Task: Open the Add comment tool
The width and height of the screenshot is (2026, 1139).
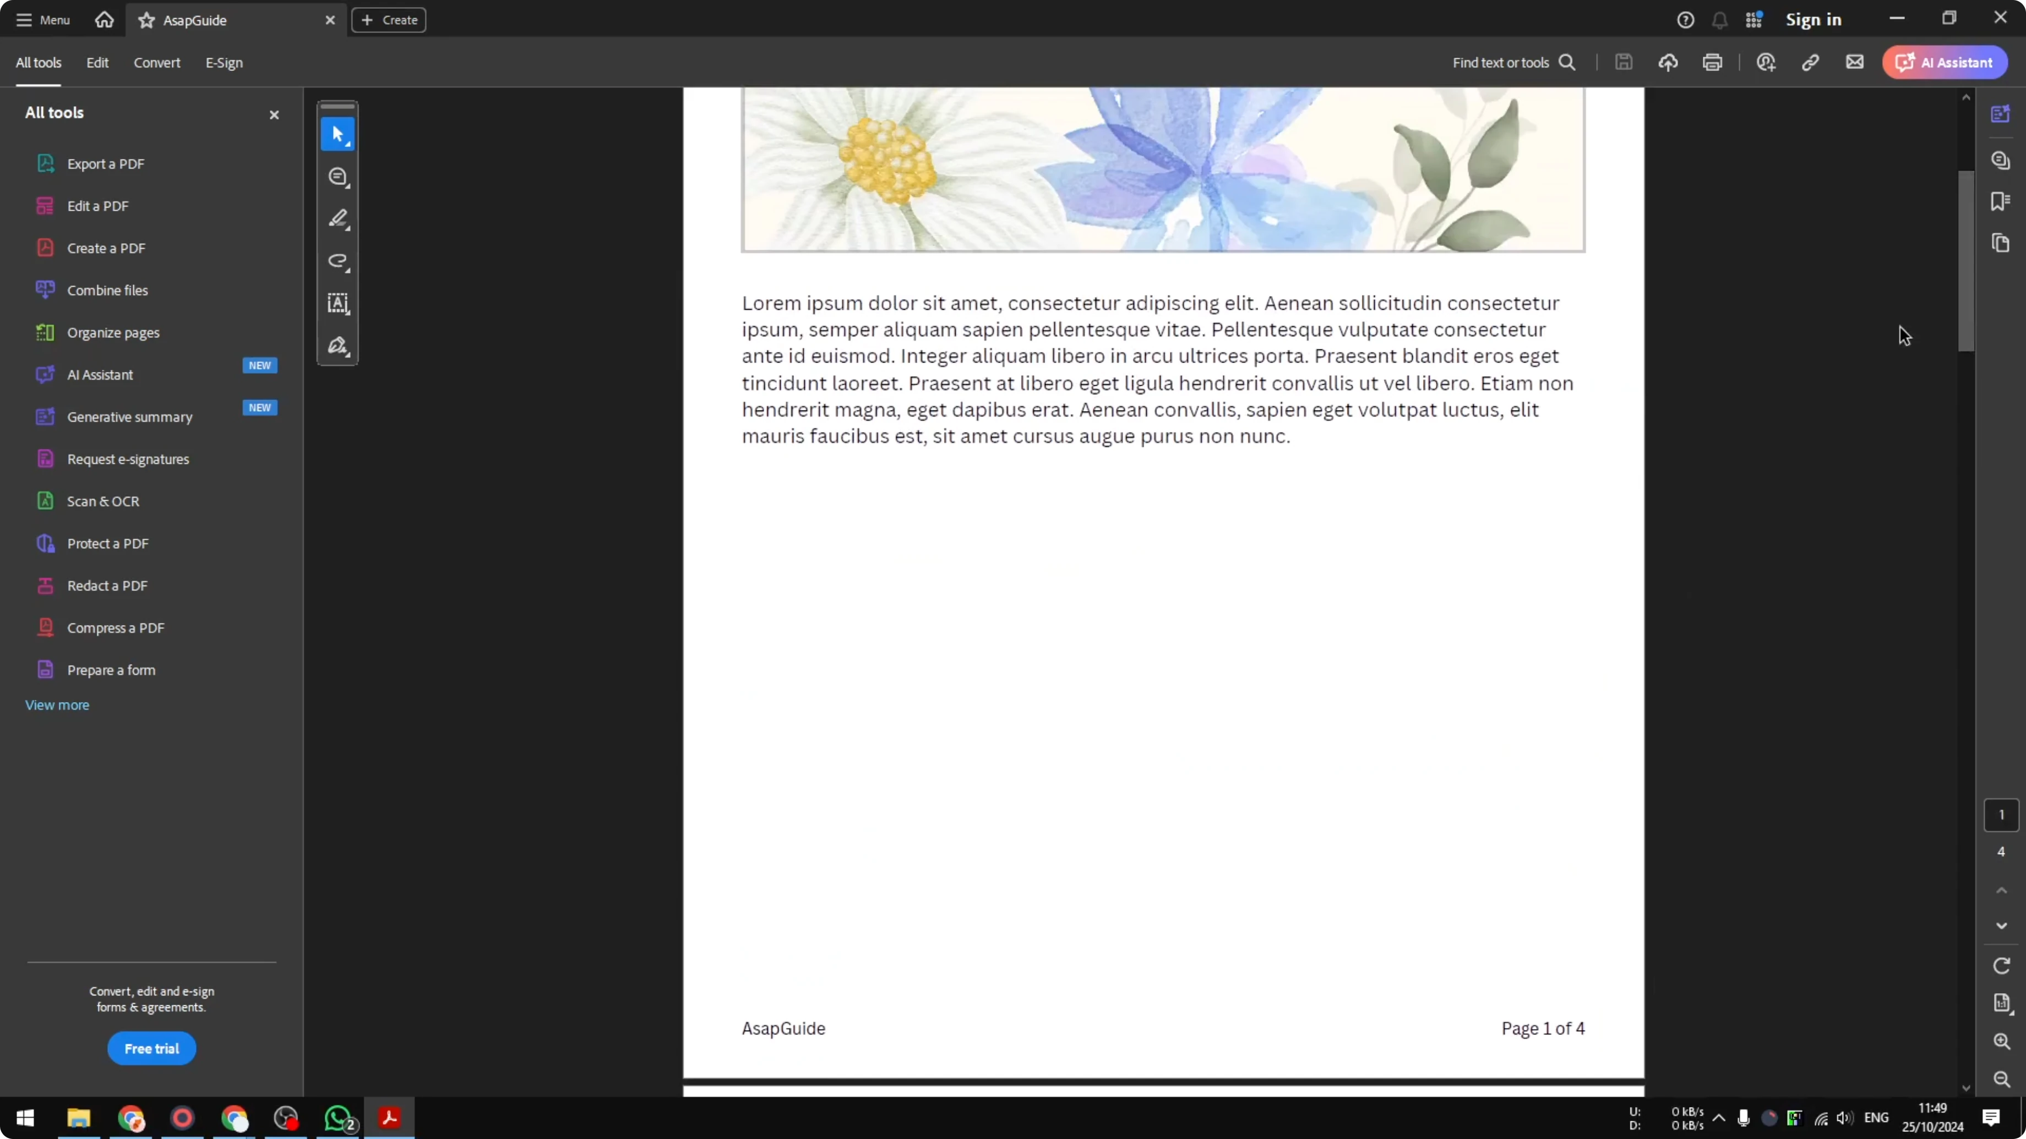Action: [337, 177]
